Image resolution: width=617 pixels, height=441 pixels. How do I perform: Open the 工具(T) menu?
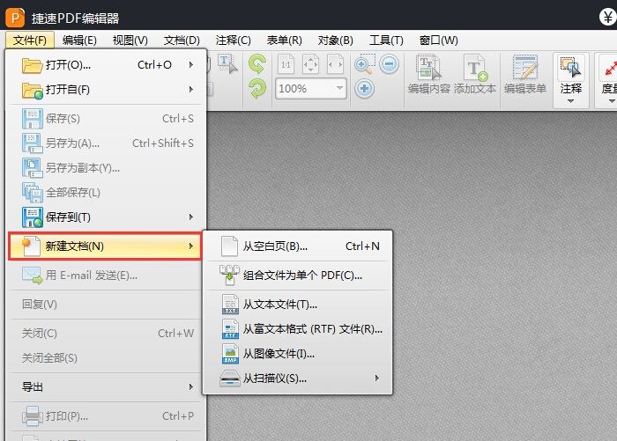pyautogui.click(x=386, y=40)
